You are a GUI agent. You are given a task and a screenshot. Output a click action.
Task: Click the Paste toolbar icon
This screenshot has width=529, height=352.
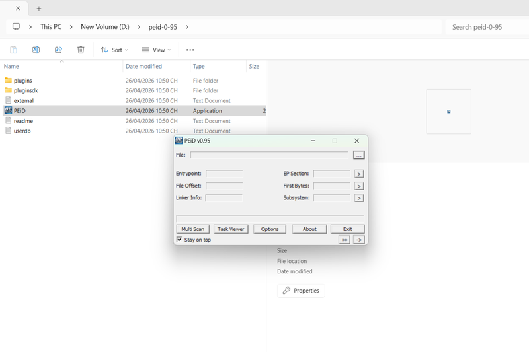click(13, 50)
